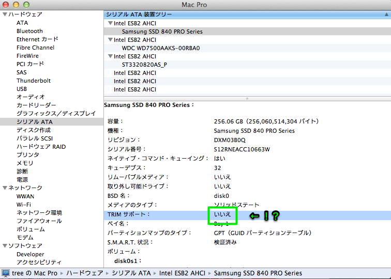Collapse the ネットワーク section
Viewport: 391px width, 279px height.
coord(5,188)
